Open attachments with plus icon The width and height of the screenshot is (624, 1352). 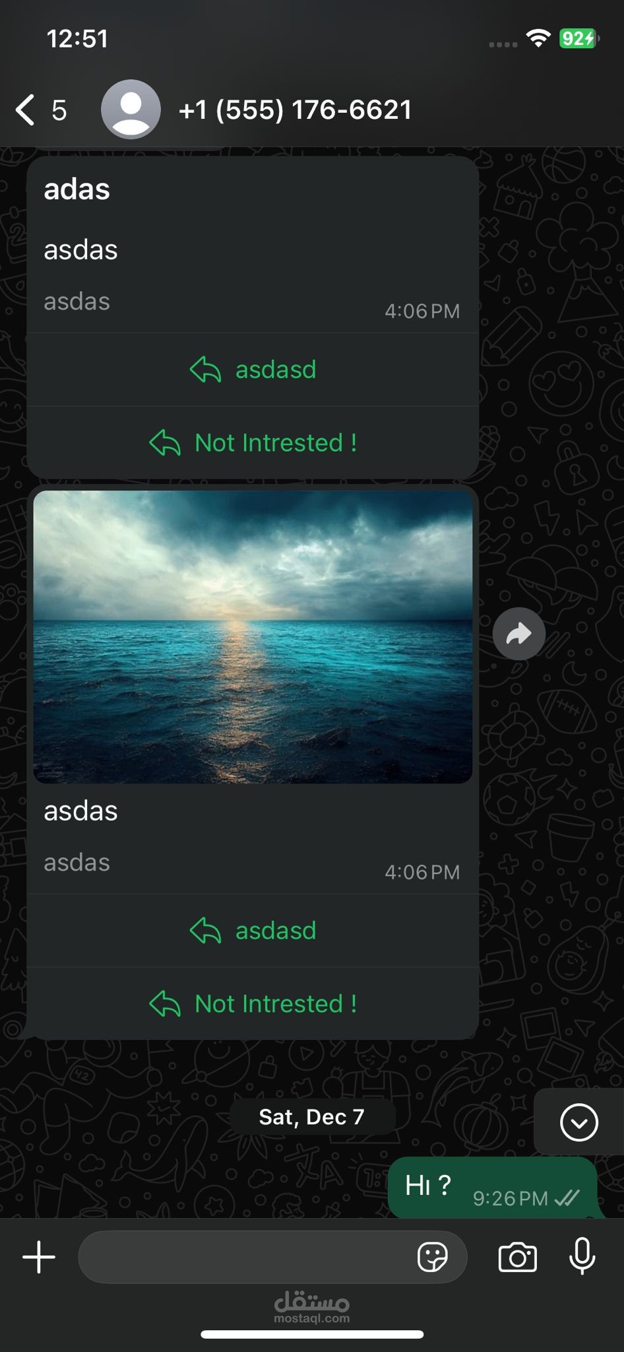[x=39, y=1257]
